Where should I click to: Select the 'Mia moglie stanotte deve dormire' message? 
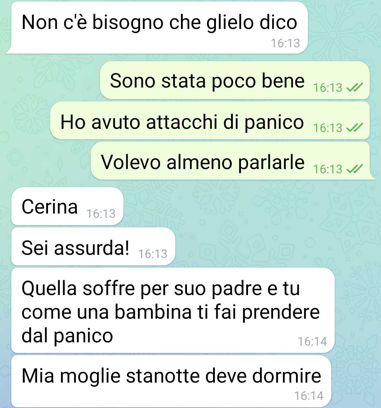tap(171, 381)
